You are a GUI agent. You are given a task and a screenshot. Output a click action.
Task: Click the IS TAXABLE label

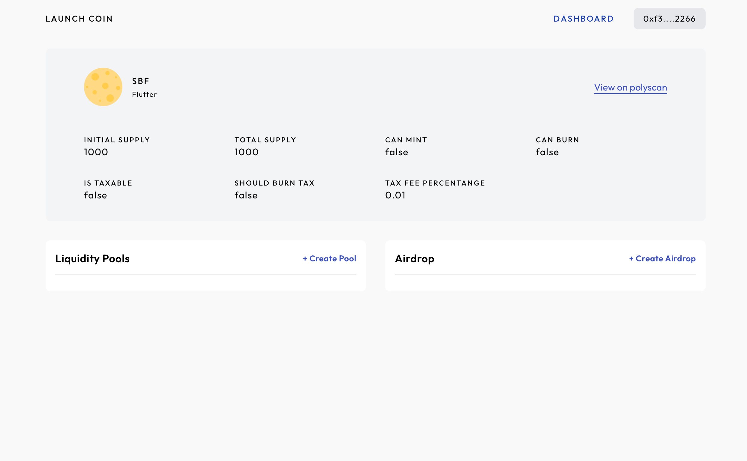tap(108, 183)
